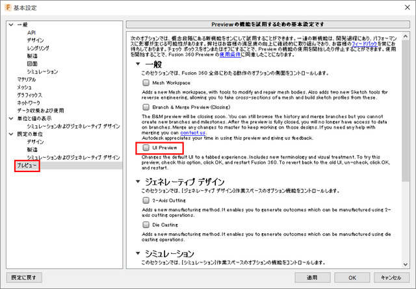The height and width of the screenshot is (289, 416).
Task: Select プレビュー in the settings tree
Action: click(27, 166)
